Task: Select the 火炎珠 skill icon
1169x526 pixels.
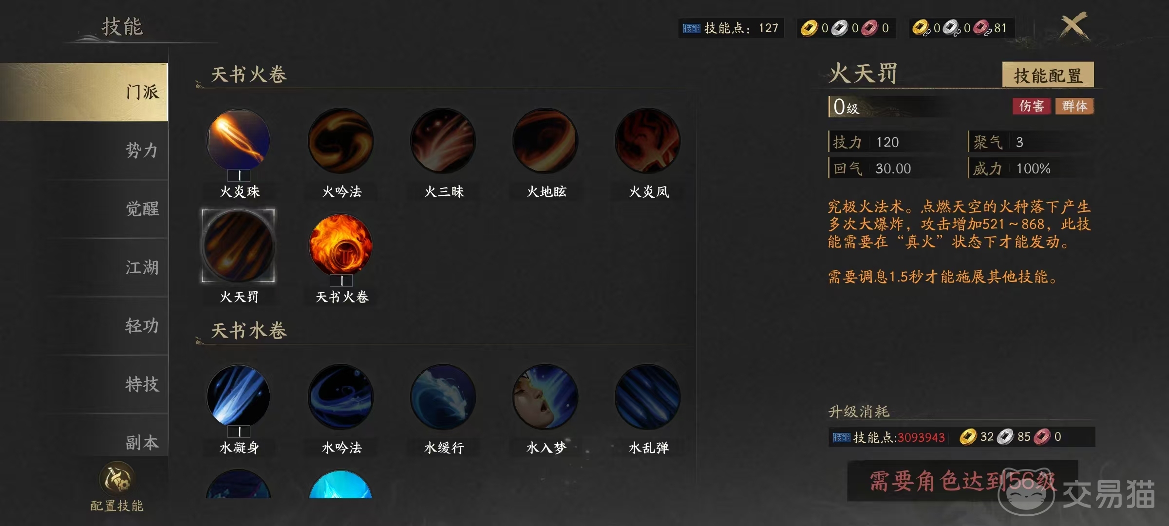Action: pyautogui.click(x=239, y=140)
